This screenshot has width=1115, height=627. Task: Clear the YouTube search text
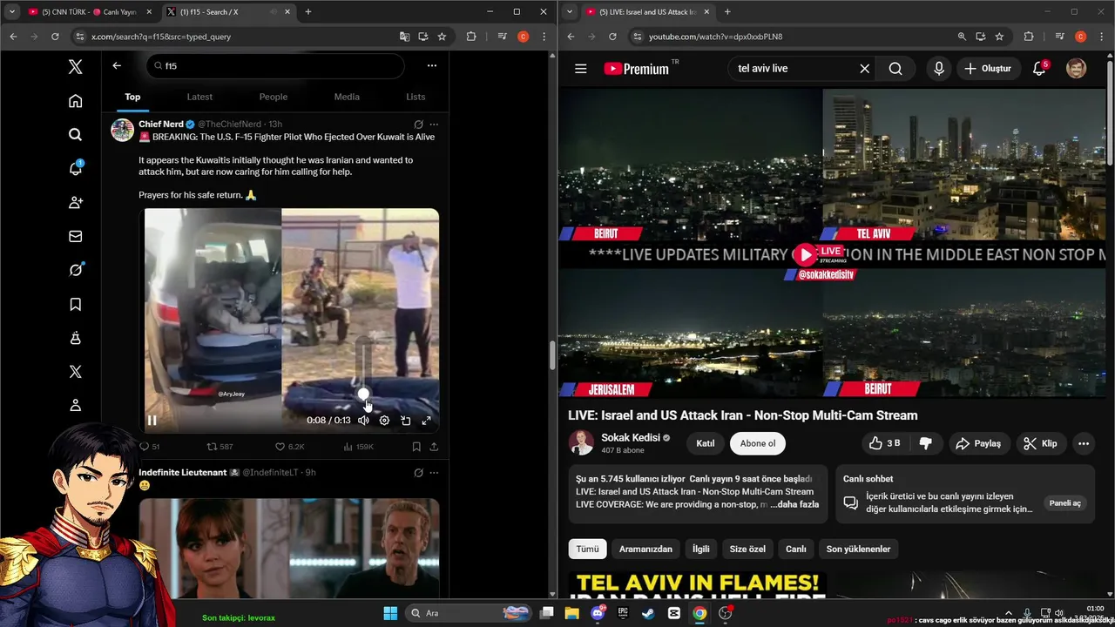pyautogui.click(x=865, y=69)
